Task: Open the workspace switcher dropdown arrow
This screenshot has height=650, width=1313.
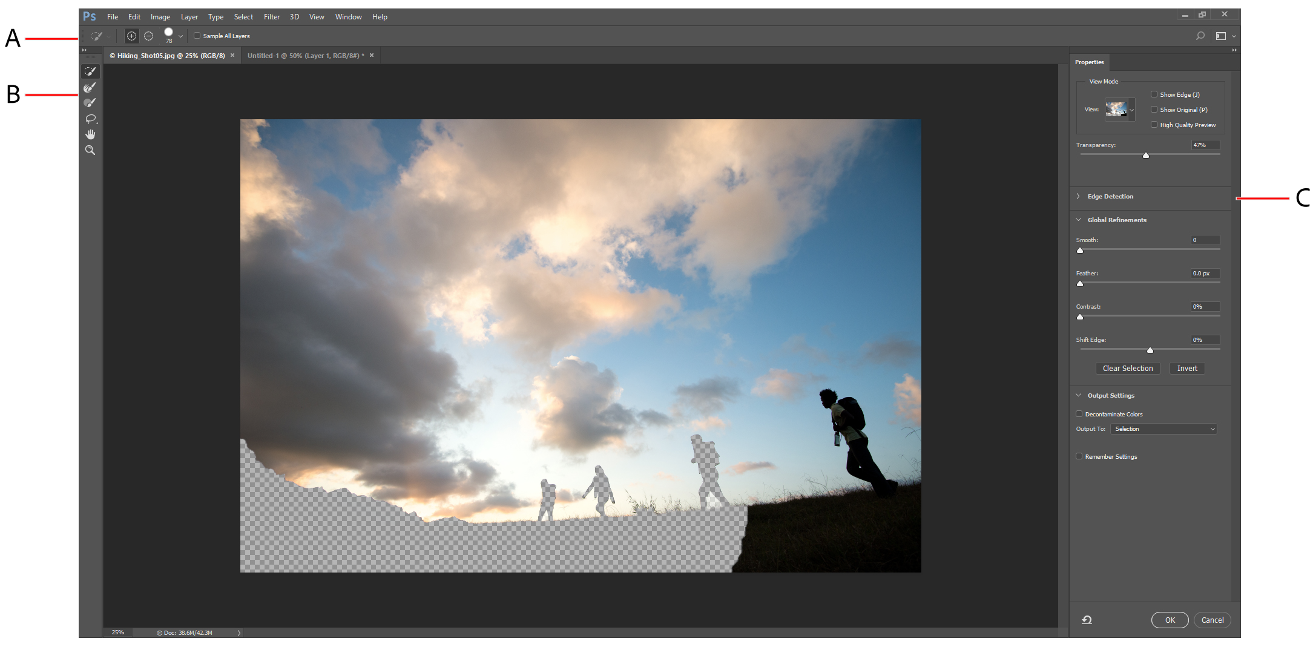Action: [1234, 36]
